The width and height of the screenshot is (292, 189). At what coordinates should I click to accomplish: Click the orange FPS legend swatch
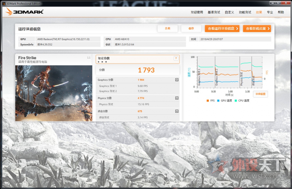[208, 101]
